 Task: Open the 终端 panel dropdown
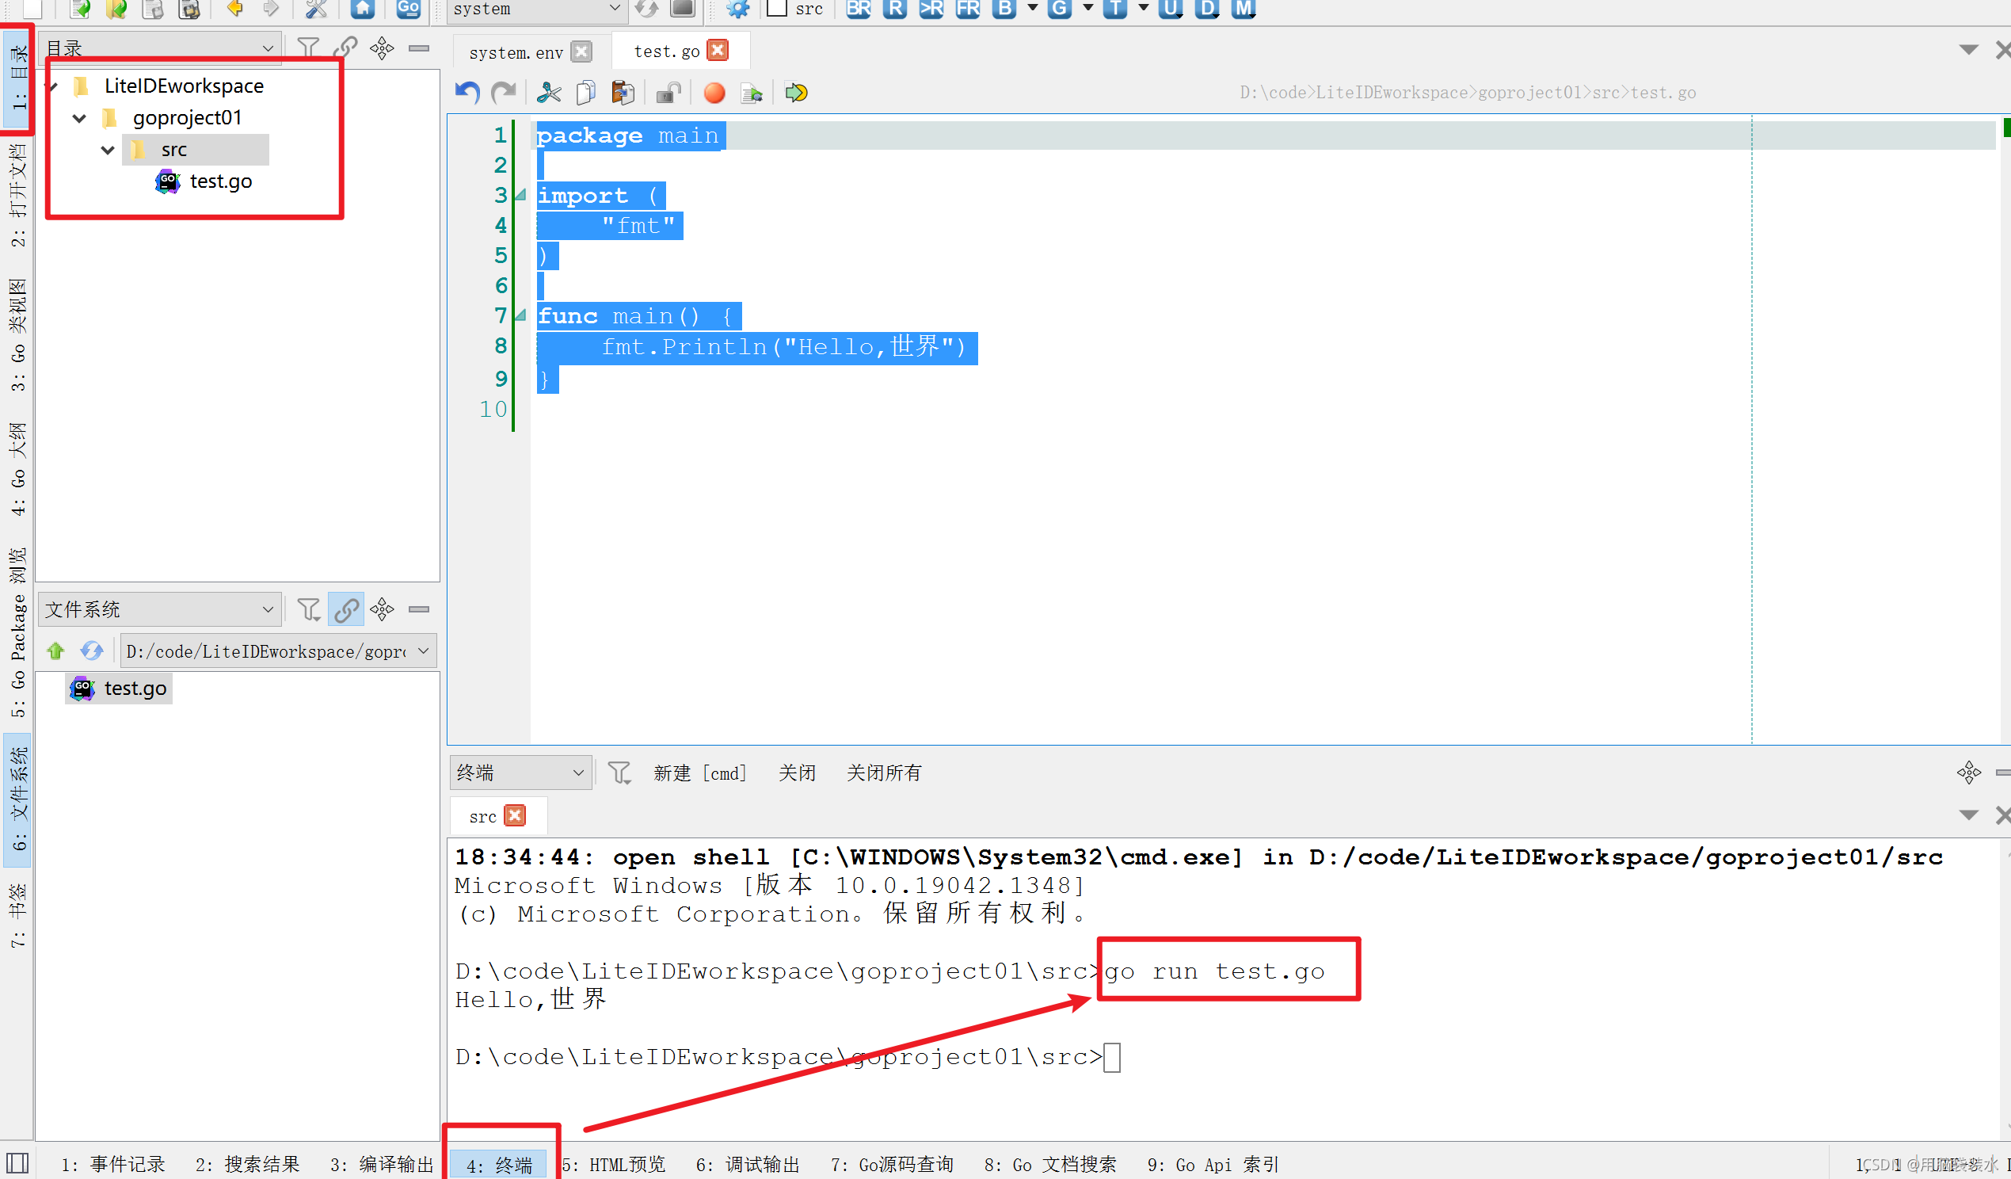click(521, 773)
